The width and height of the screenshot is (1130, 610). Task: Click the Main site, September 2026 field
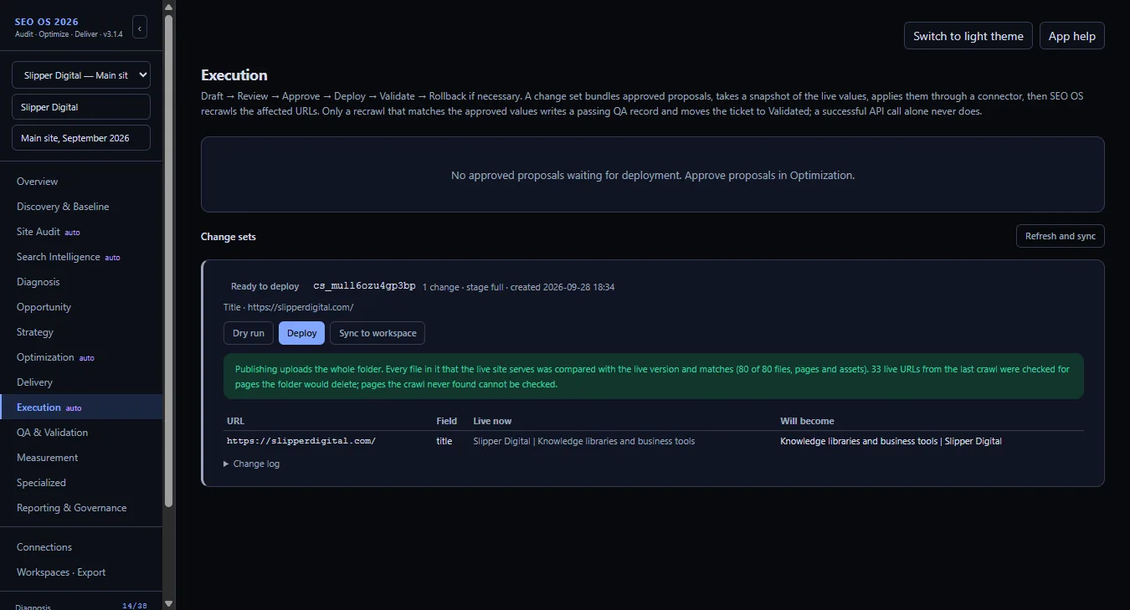[81, 138]
